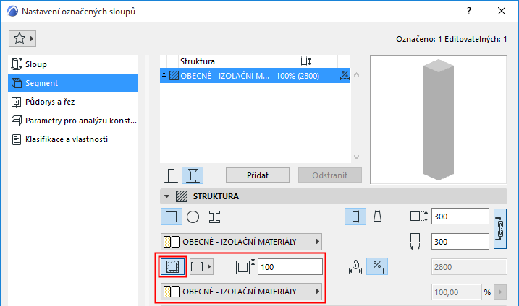Open the Půdorys a řez tab
519x306 pixels.
pos(46,102)
